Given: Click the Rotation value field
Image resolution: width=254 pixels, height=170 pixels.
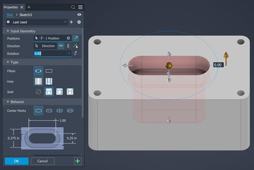Looking at the screenshot, I should 50,53.
